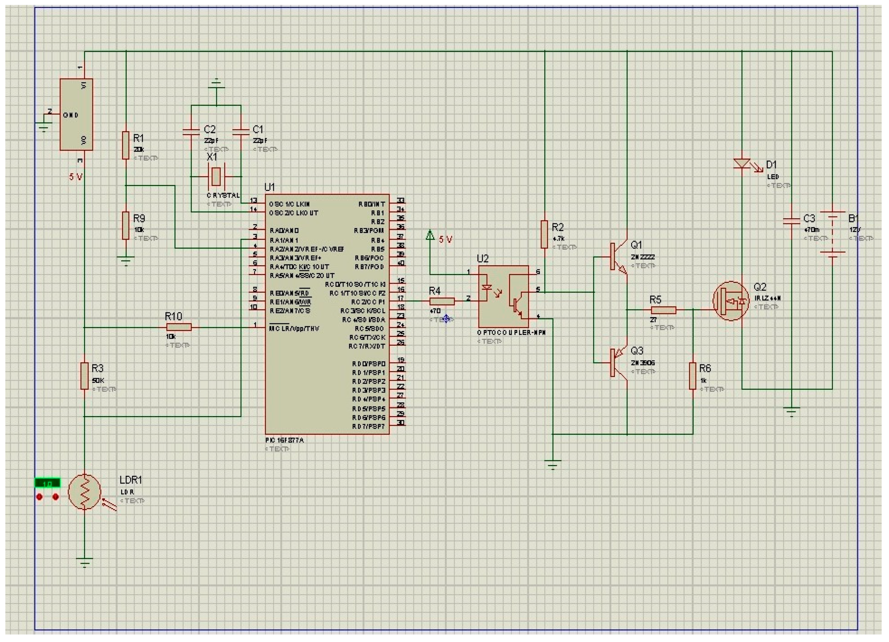Select resistor R6 1k component
The width and height of the screenshot is (889, 642).
[x=693, y=376]
